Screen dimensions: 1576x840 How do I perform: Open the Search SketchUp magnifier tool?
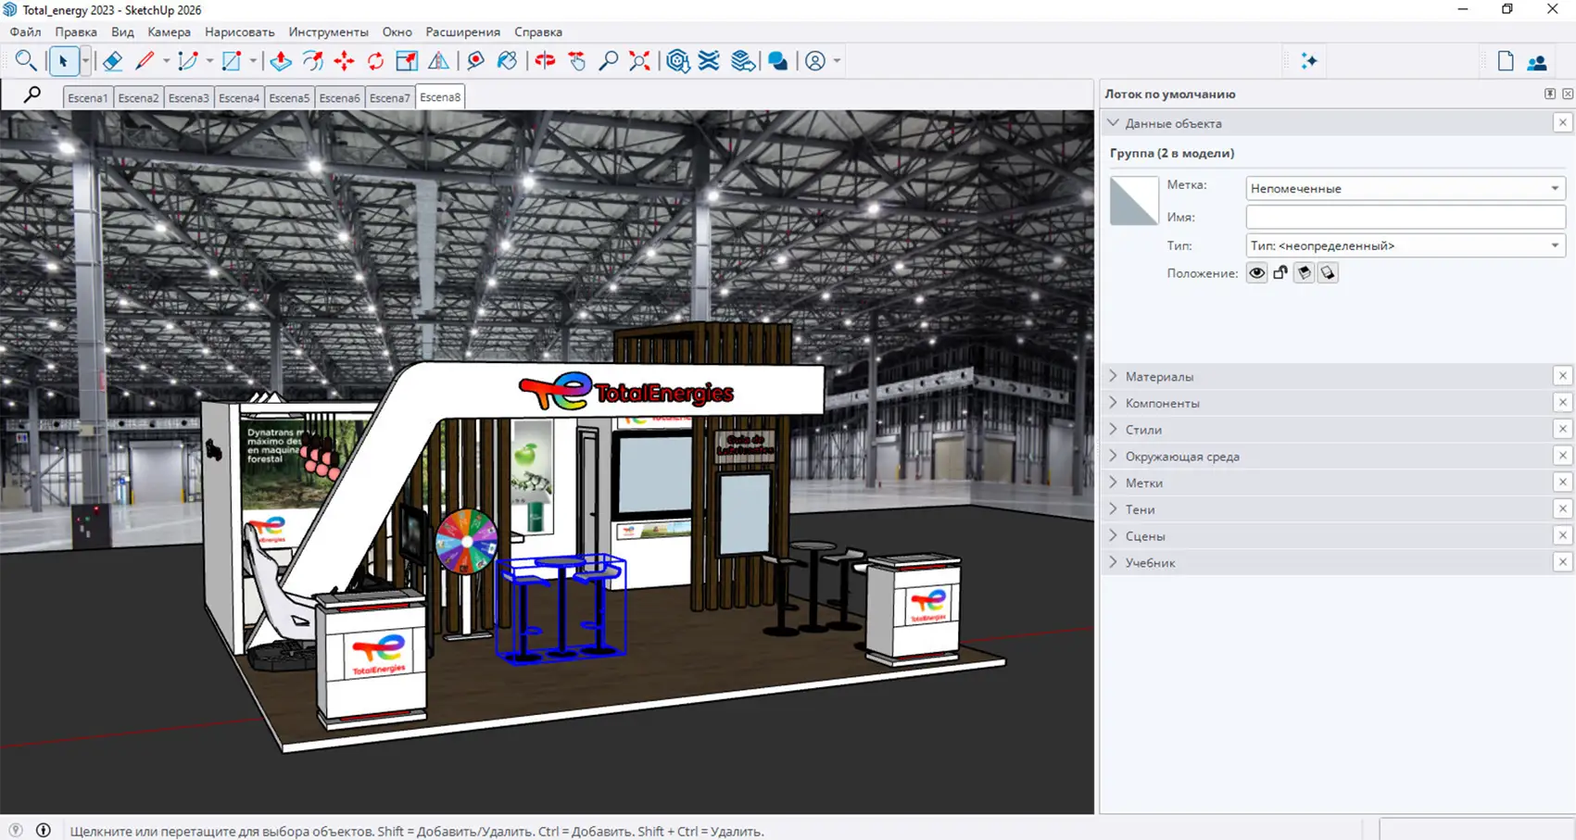tap(26, 61)
